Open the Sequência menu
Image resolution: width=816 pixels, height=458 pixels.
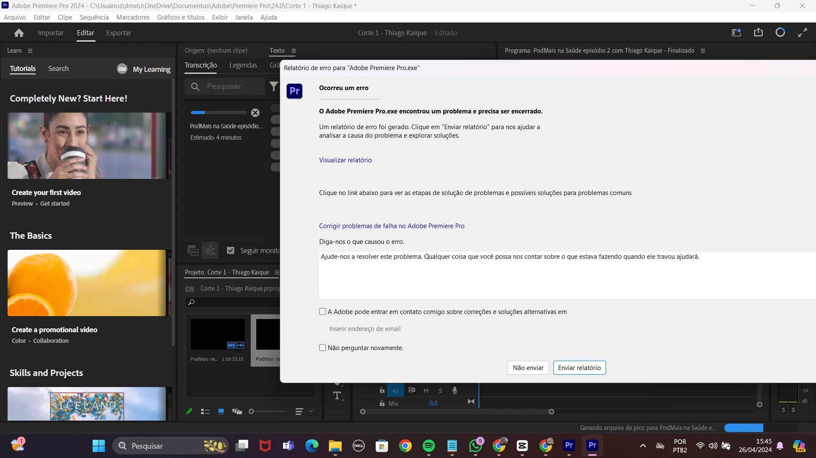pos(94,17)
